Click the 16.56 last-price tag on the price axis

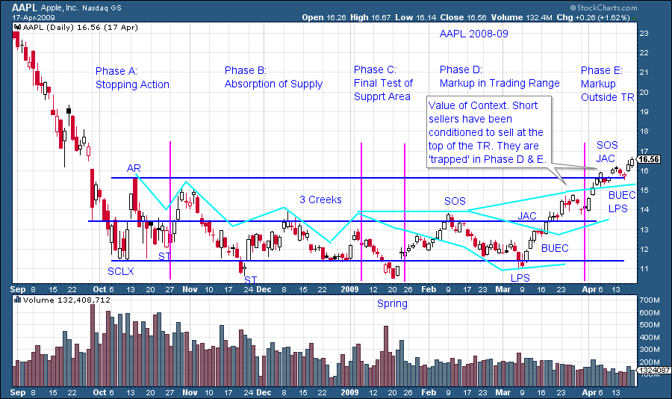649,159
